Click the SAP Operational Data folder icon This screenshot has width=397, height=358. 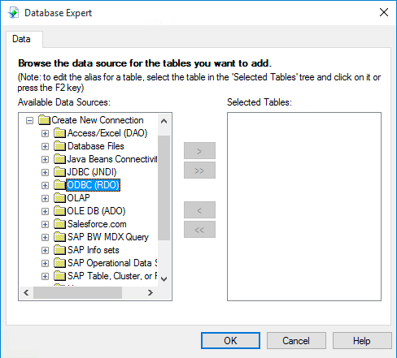point(59,263)
